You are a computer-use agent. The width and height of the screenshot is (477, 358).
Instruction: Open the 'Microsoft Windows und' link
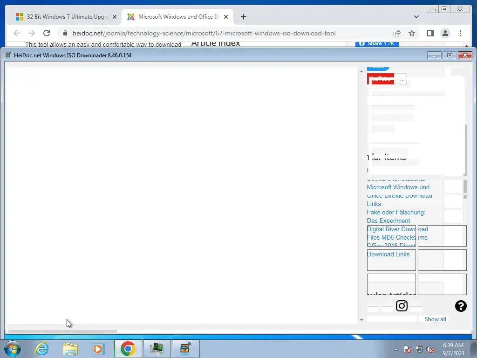coord(398,187)
